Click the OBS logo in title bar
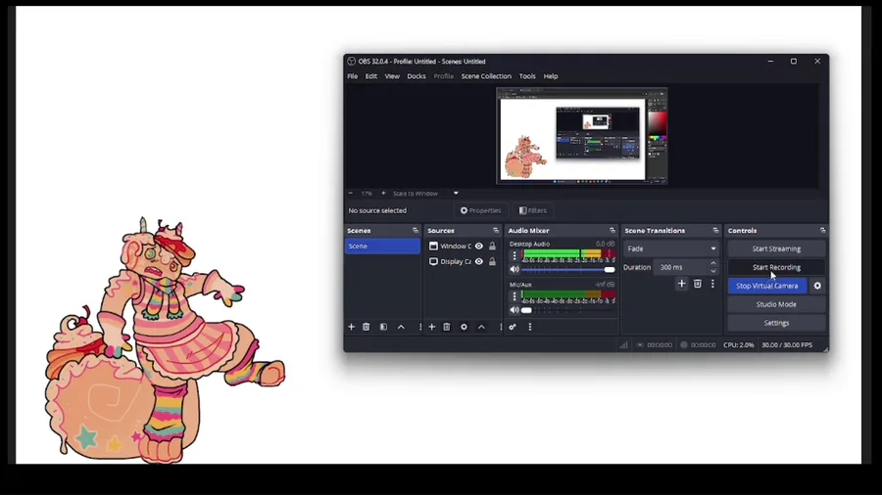Screen dimensions: 882x495 351,62
